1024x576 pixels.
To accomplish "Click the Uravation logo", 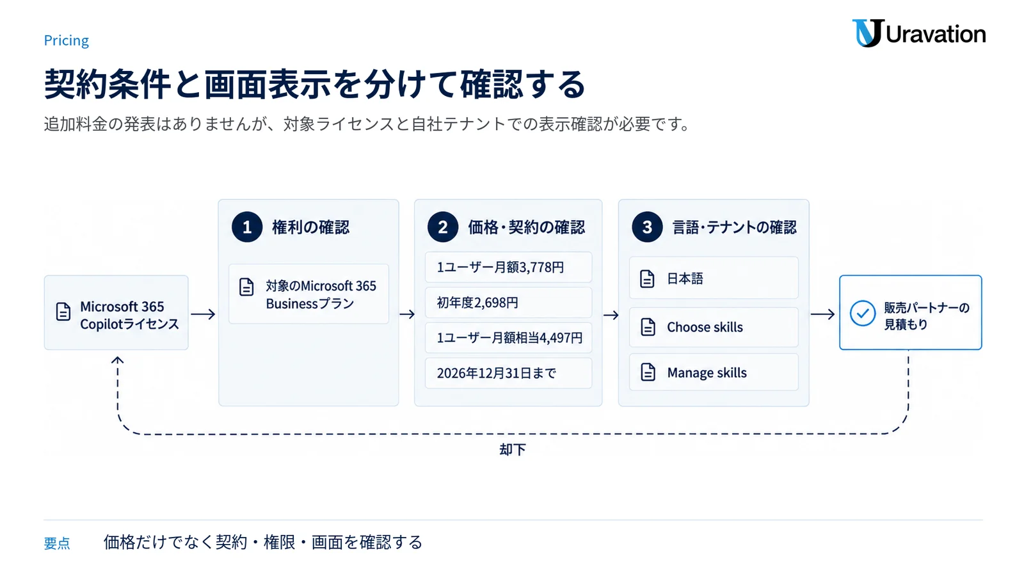I will pyautogui.click(x=918, y=33).
